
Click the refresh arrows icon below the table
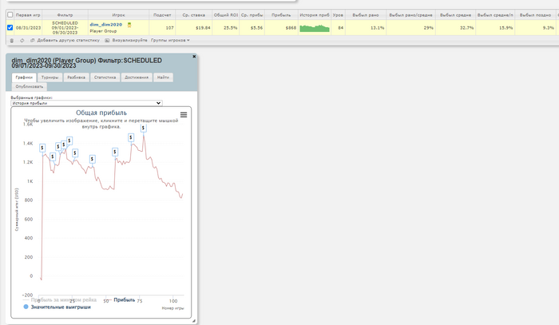click(x=22, y=41)
